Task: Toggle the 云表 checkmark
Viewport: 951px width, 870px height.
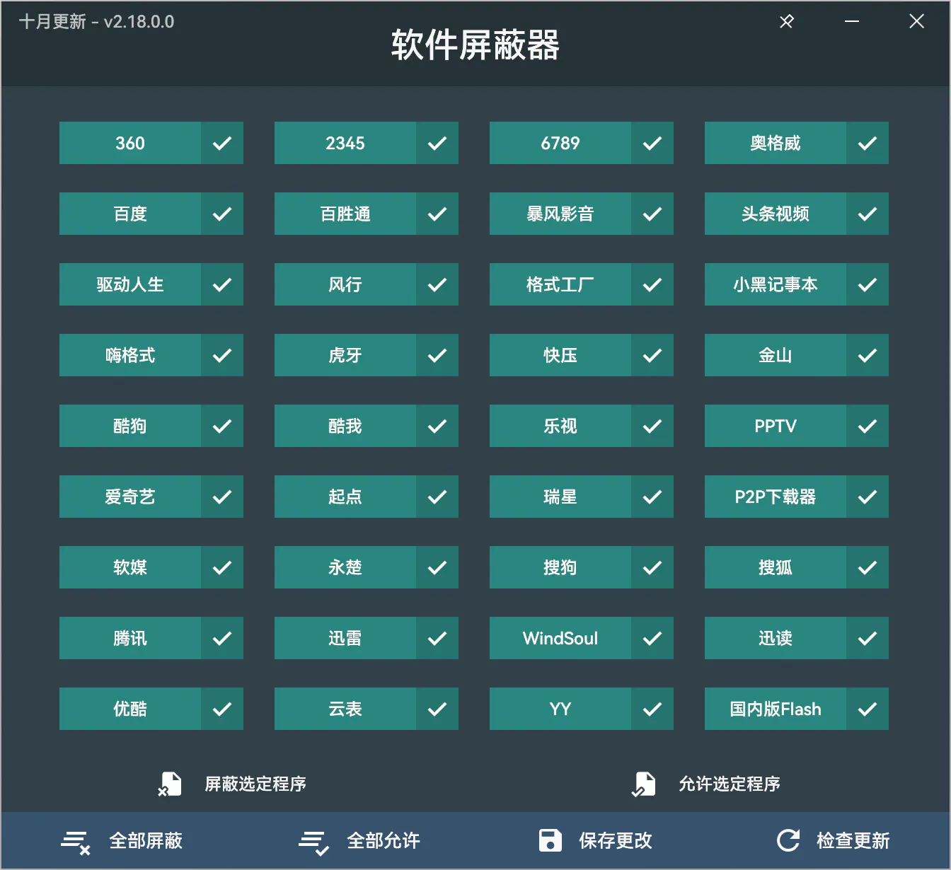Action: [x=437, y=709]
